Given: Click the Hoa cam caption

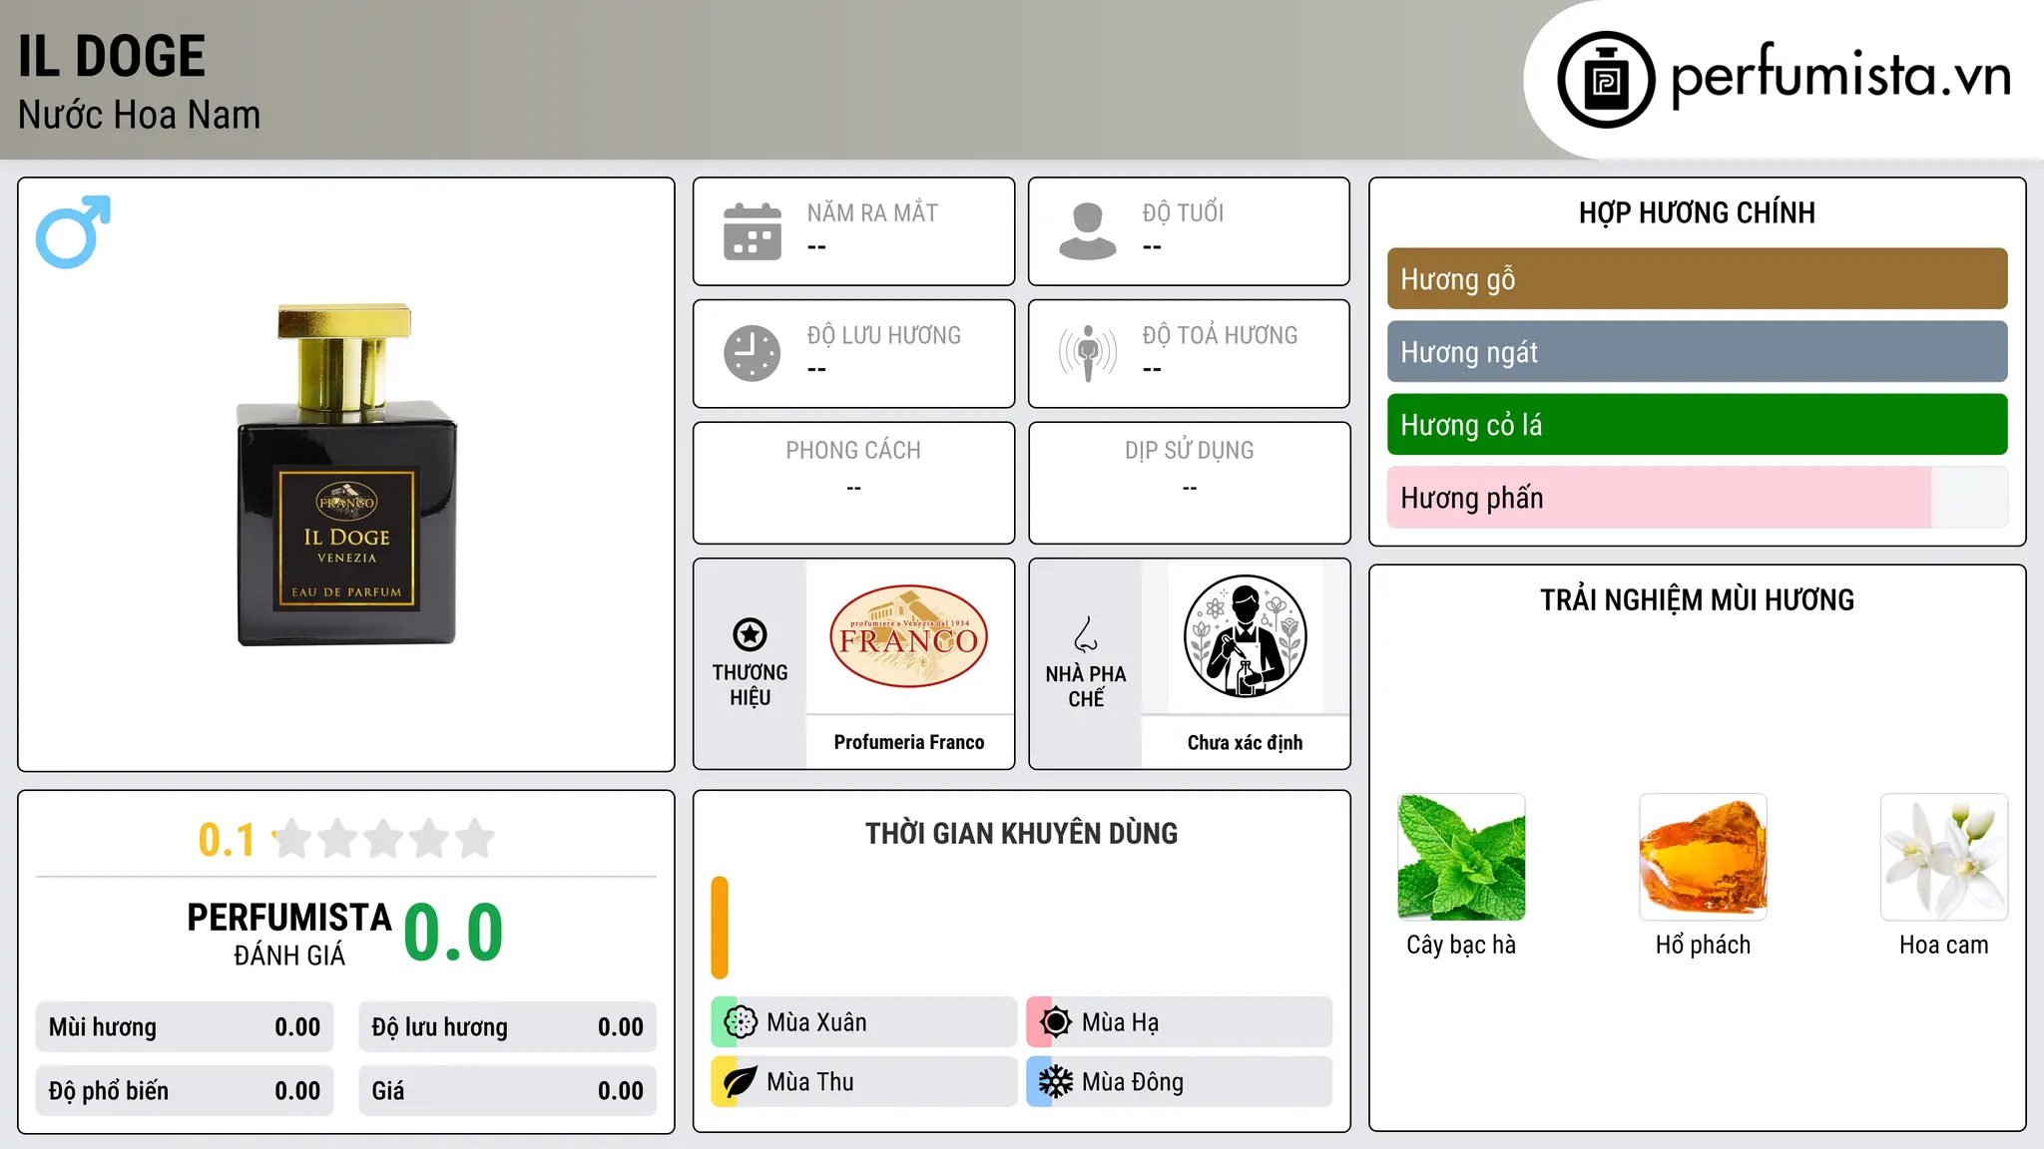Looking at the screenshot, I should (1944, 945).
